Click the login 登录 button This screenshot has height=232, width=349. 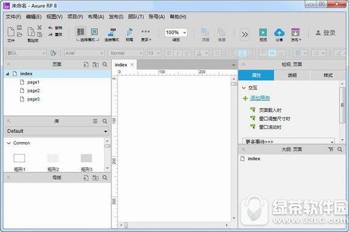click(325, 33)
